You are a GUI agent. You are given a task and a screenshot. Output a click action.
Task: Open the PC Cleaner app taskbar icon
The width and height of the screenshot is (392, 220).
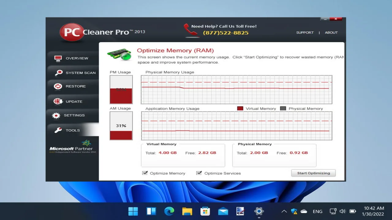coord(241,211)
